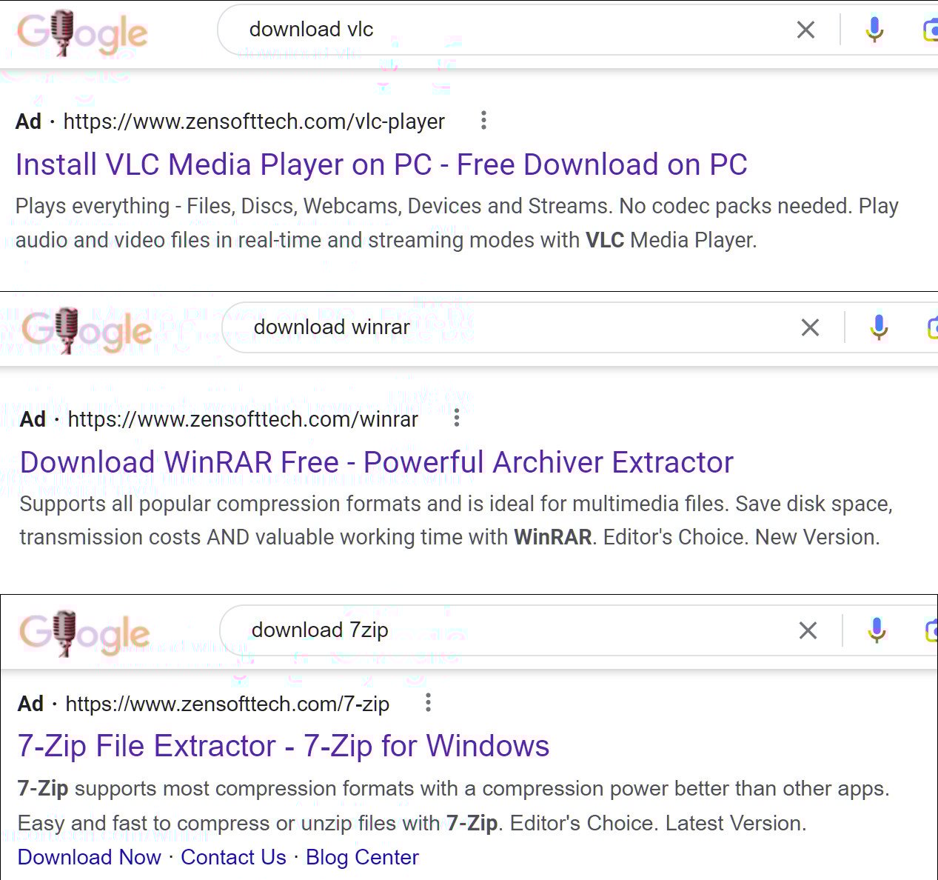Open the "Install VLC Media Player on PC" link
Viewport: 938px width, 880px height.
coord(381,164)
